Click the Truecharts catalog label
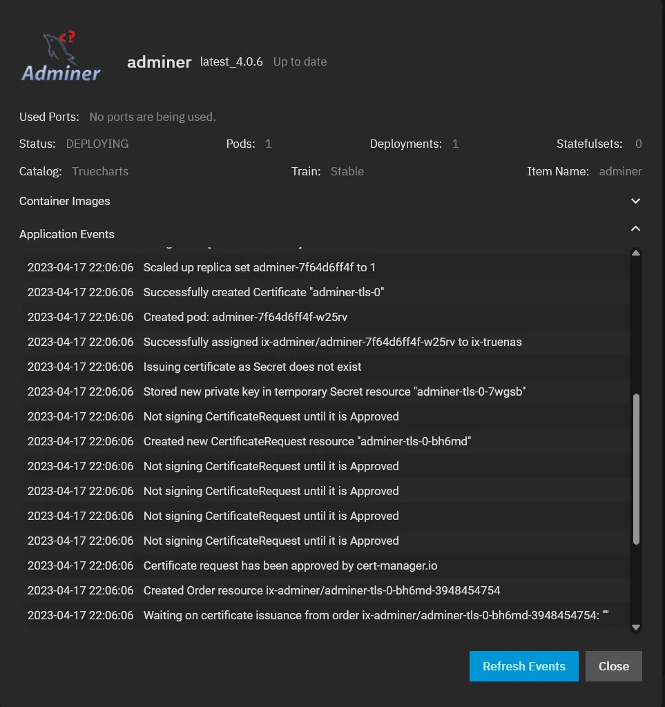Screen dimensions: 665x707 coord(100,171)
